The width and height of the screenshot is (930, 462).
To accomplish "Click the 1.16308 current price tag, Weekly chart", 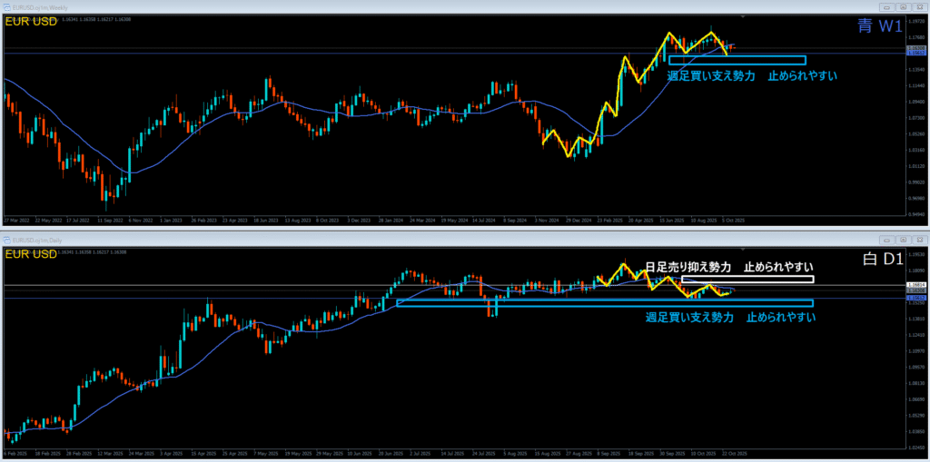I will [915, 47].
